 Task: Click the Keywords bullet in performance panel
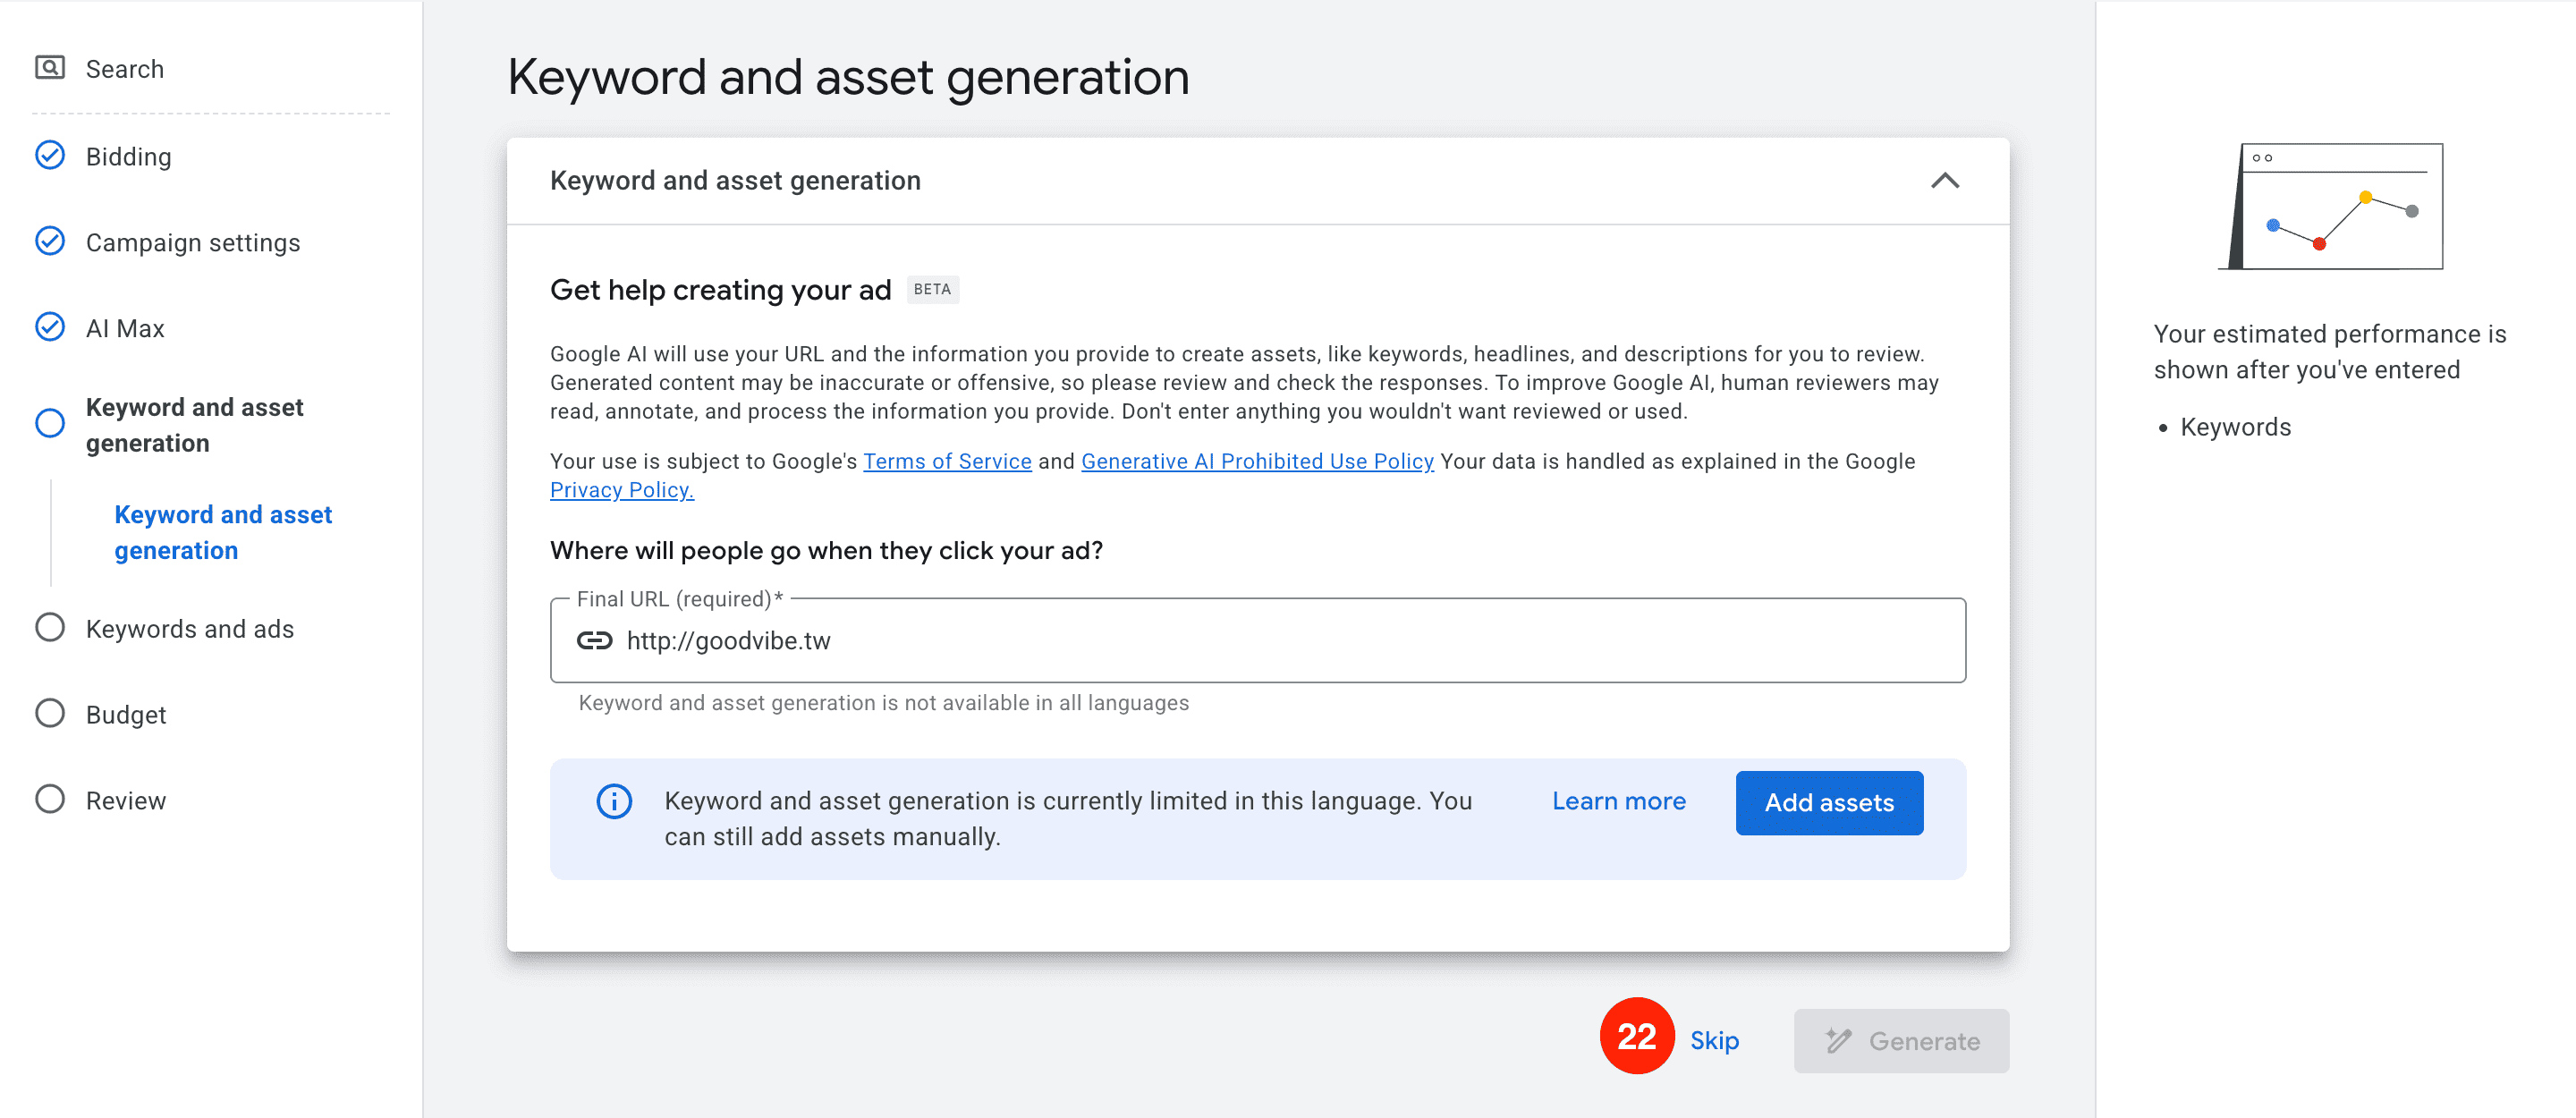point(2235,427)
